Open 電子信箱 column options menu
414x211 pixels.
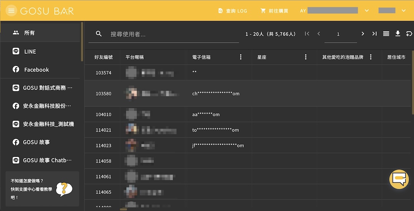240,57
